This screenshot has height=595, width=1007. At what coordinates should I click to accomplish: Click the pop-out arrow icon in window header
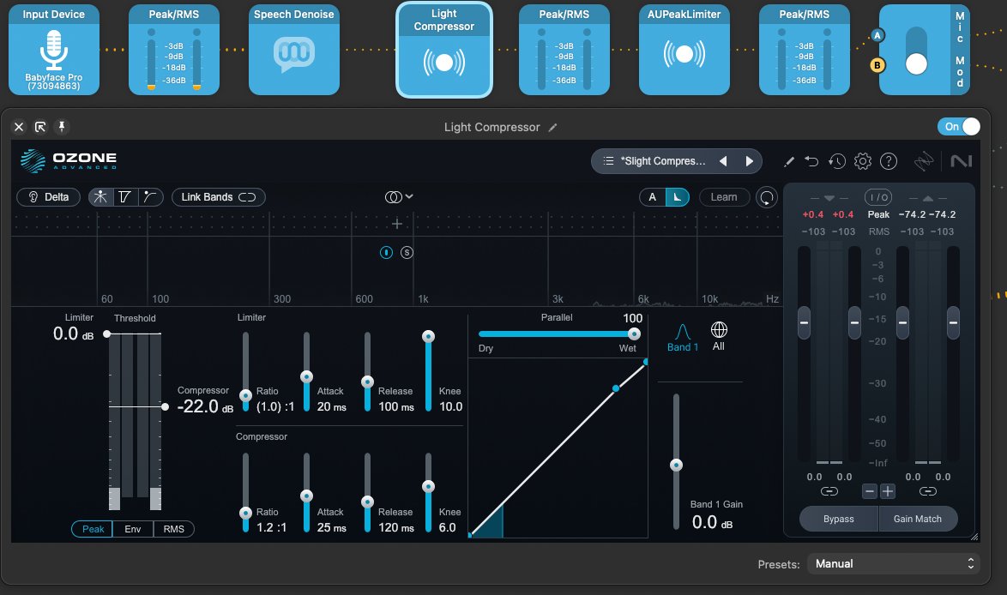click(40, 126)
